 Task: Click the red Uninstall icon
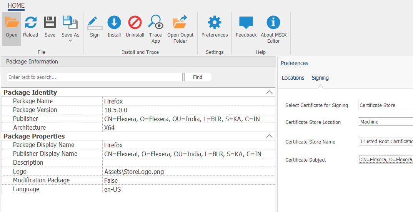tap(135, 23)
